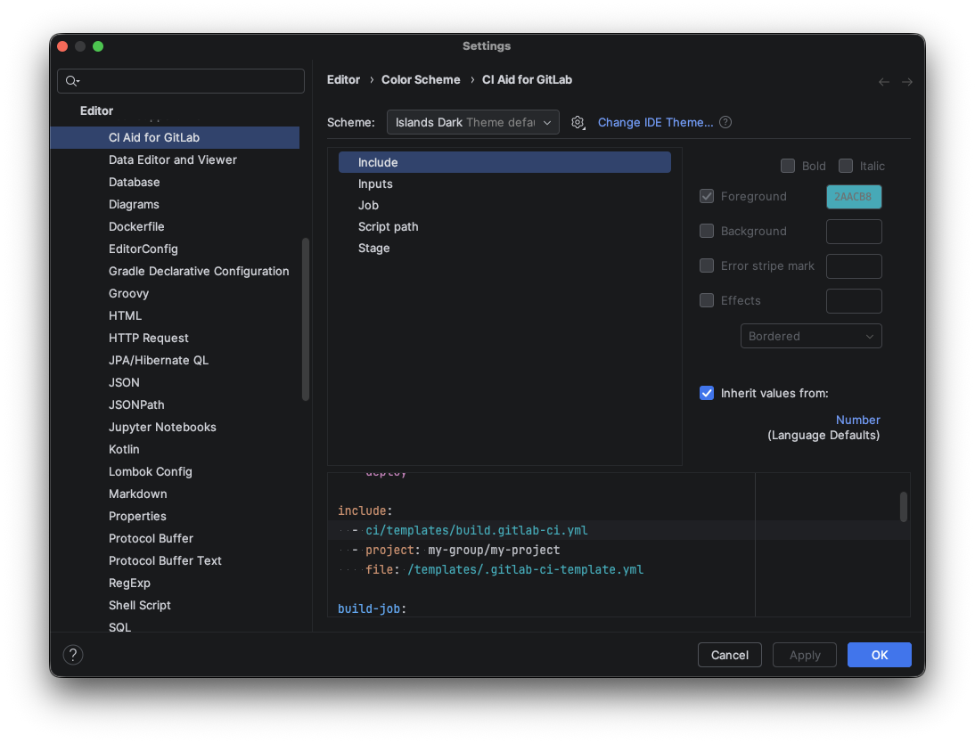Open the scheme actions gear icon
Image resolution: width=975 pixels, height=743 pixels.
(x=578, y=122)
